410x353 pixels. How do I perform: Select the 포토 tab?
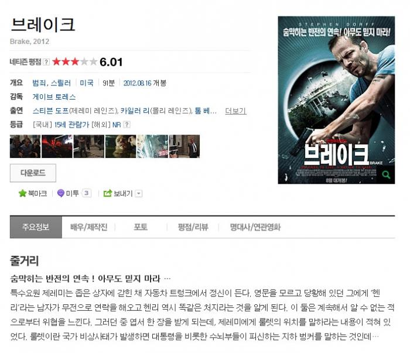[141, 227]
